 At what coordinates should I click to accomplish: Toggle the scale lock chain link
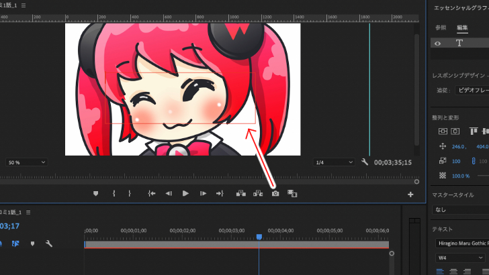click(474, 161)
